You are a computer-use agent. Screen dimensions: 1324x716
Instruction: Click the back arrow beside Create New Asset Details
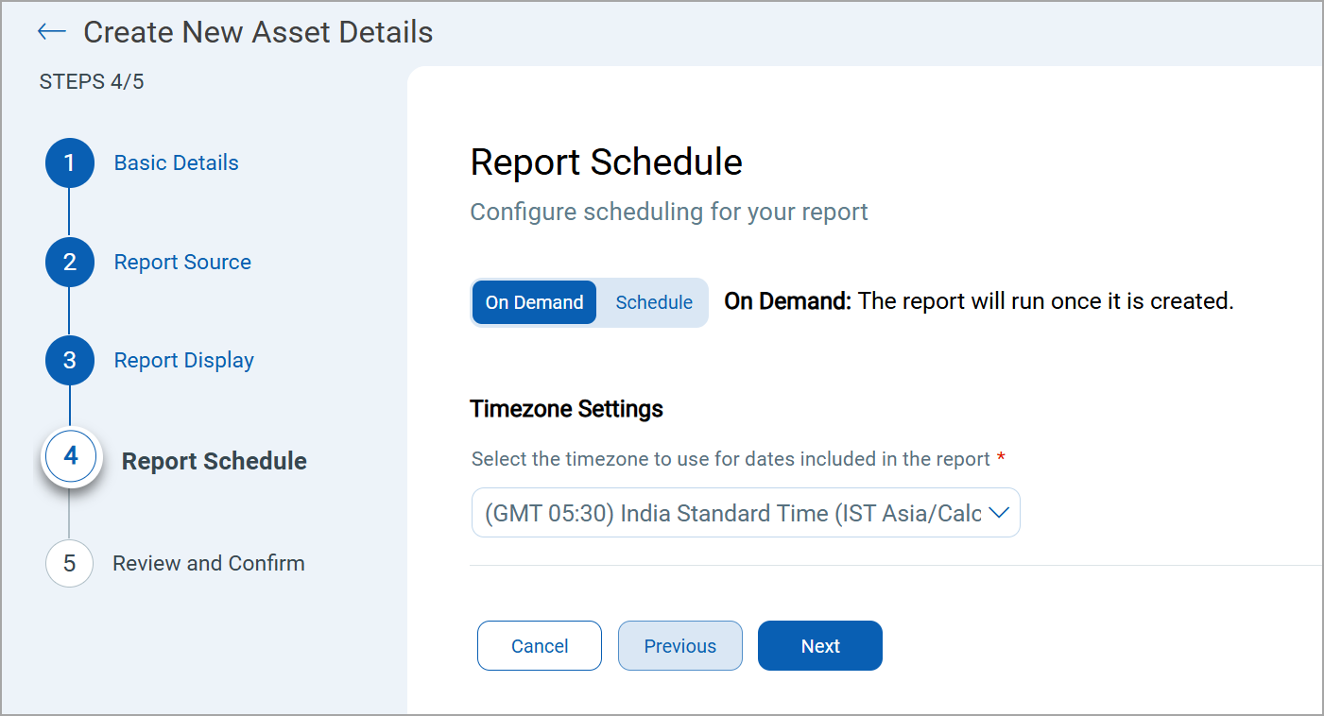coord(51,32)
